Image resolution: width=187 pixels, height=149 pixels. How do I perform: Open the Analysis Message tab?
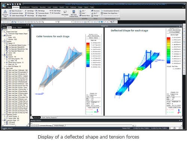[59, 126]
